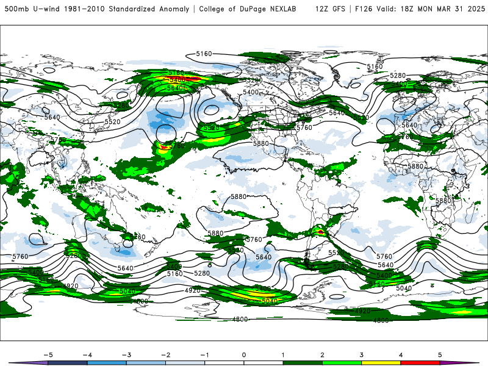The image size is (488, 366).
Task: Click the '-1' colorbar tick label
Action: pyautogui.click(x=204, y=355)
